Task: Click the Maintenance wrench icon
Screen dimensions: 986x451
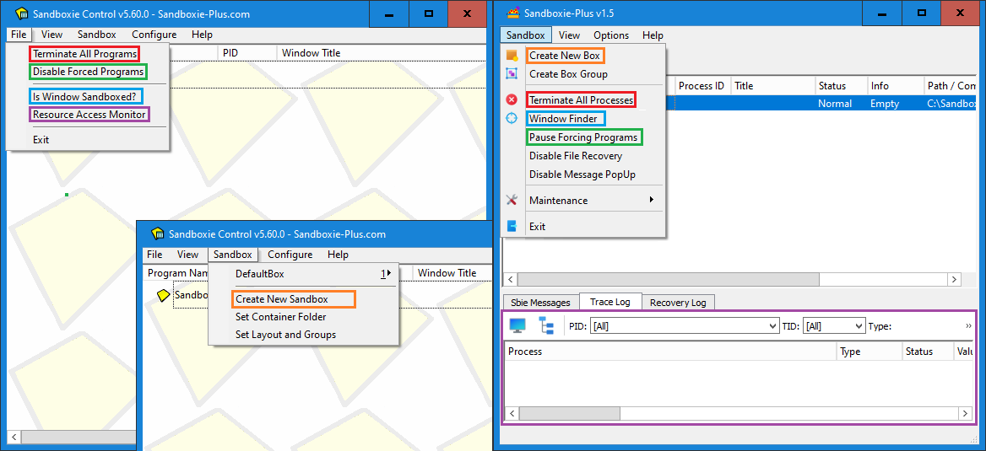Action: tap(512, 200)
